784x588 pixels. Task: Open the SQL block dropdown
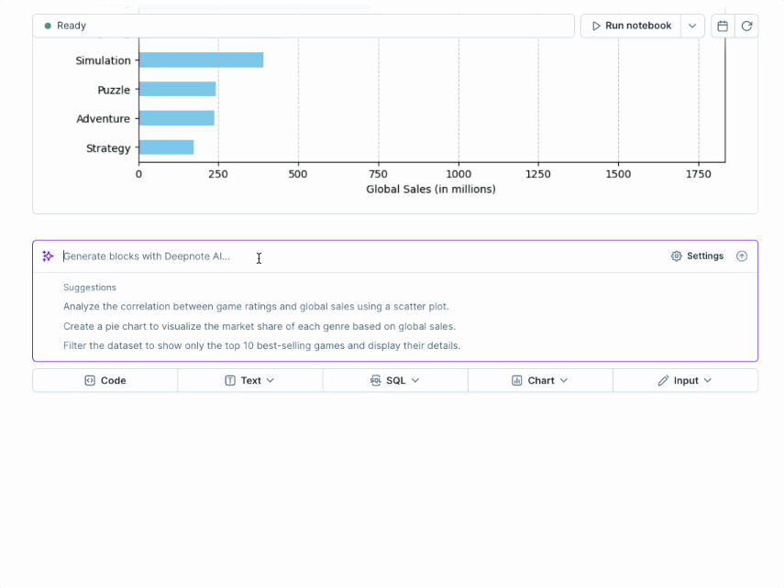point(395,381)
